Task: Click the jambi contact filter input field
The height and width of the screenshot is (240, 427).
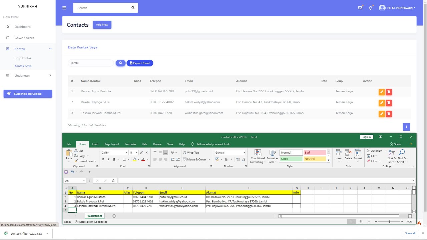Action: click(x=91, y=63)
